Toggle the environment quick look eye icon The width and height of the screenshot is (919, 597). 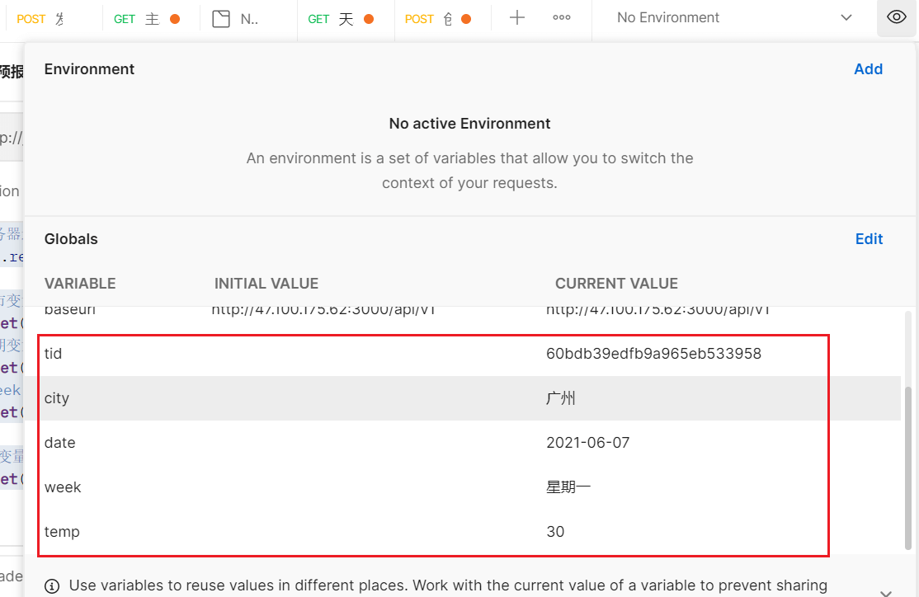(x=897, y=17)
